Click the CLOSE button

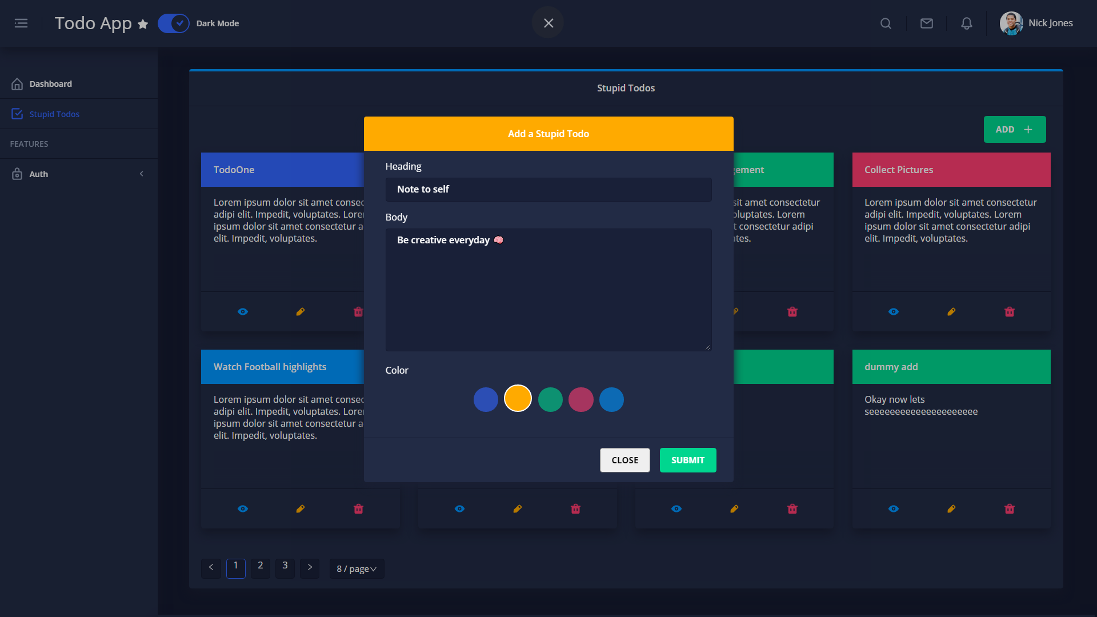pos(625,460)
